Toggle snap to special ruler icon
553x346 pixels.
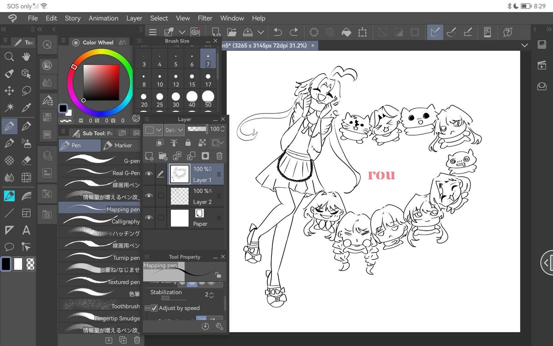click(452, 32)
